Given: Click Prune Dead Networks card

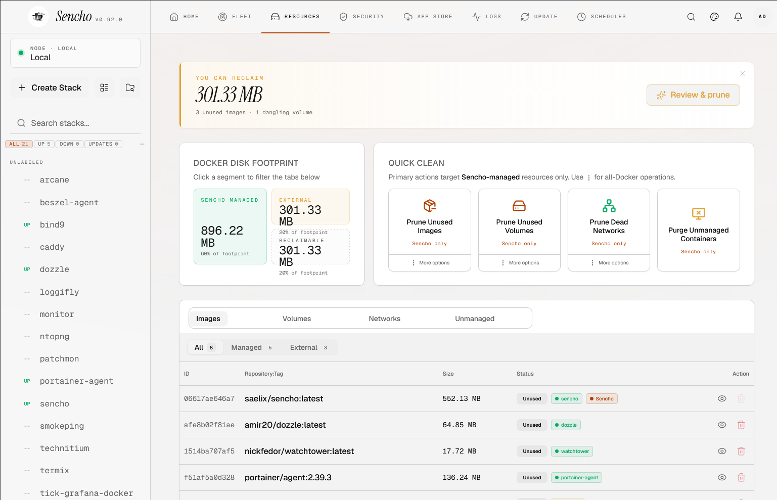Looking at the screenshot, I should (609, 222).
